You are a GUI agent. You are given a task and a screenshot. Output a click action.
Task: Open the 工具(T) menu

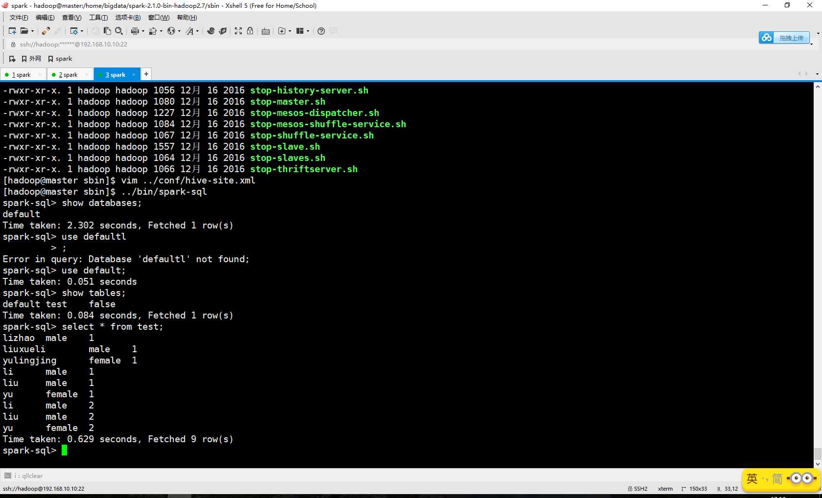(x=98, y=18)
